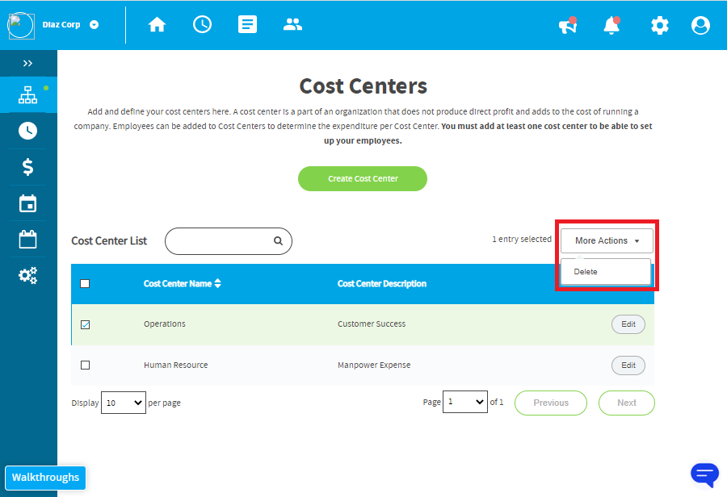
Task: Click Create Cost Center button
Action: click(x=363, y=179)
